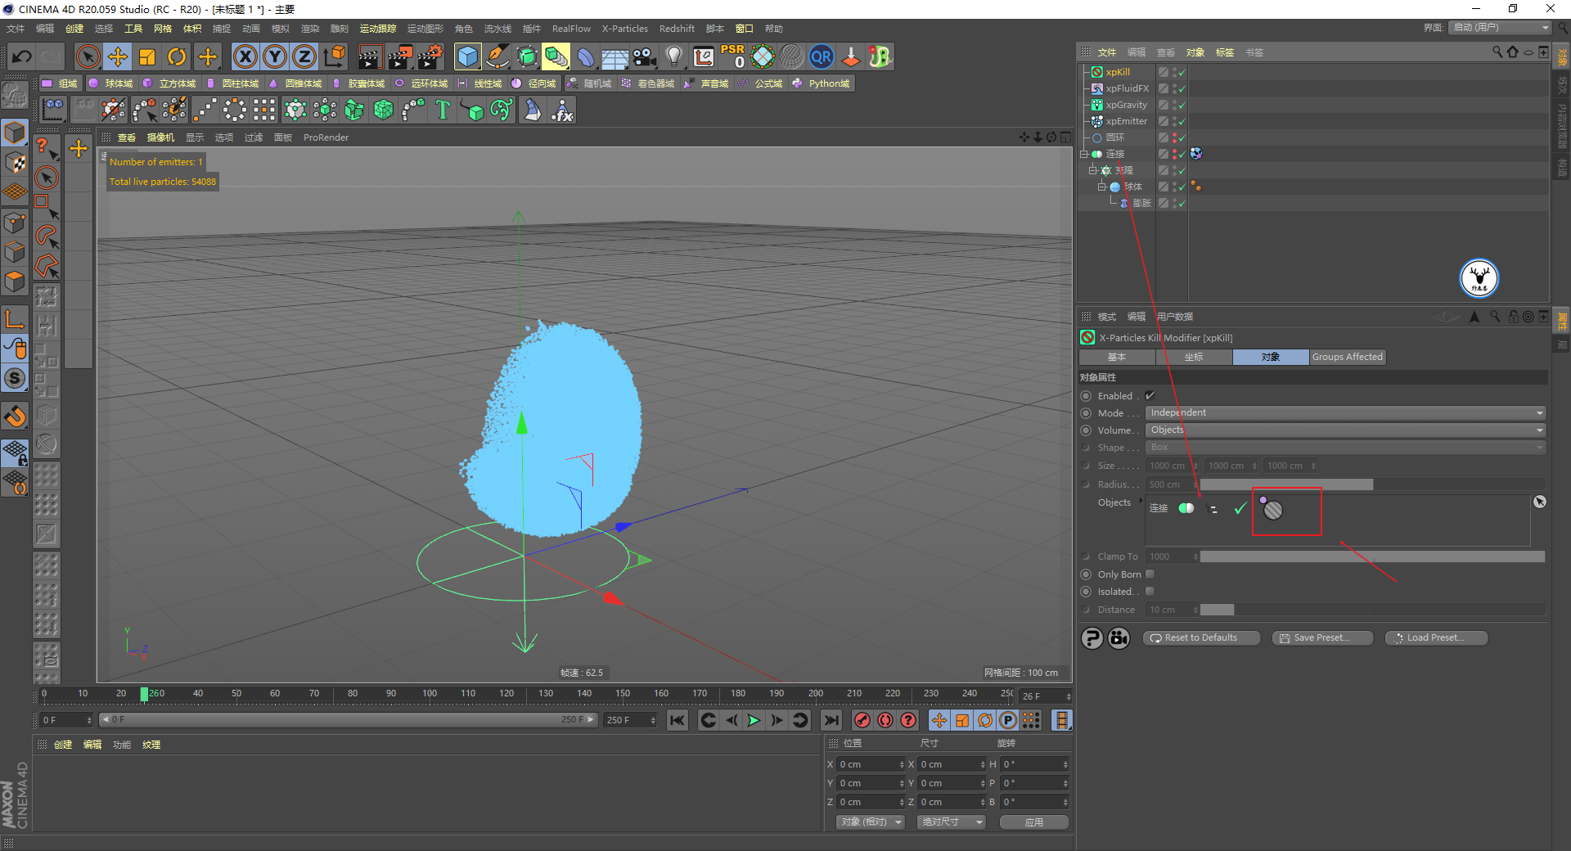Click the magnet snap icon in left sidebar
1571x851 pixels.
pos(16,416)
